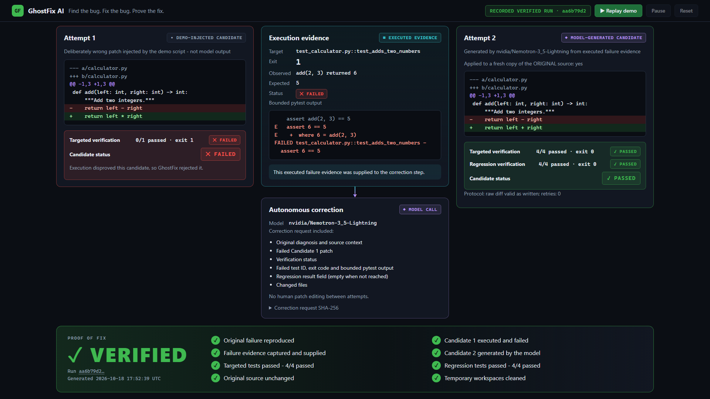Click the Attempt 1 removed line 'return left - right'
The image size is (710, 399).
(x=155, y=108)
